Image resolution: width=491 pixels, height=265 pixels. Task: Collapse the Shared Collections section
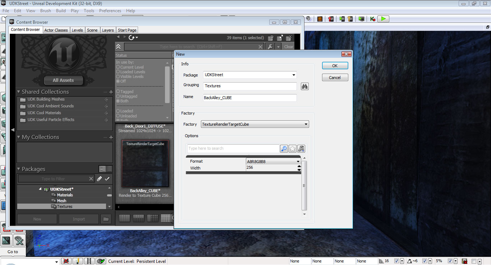[x=19, y=92]
